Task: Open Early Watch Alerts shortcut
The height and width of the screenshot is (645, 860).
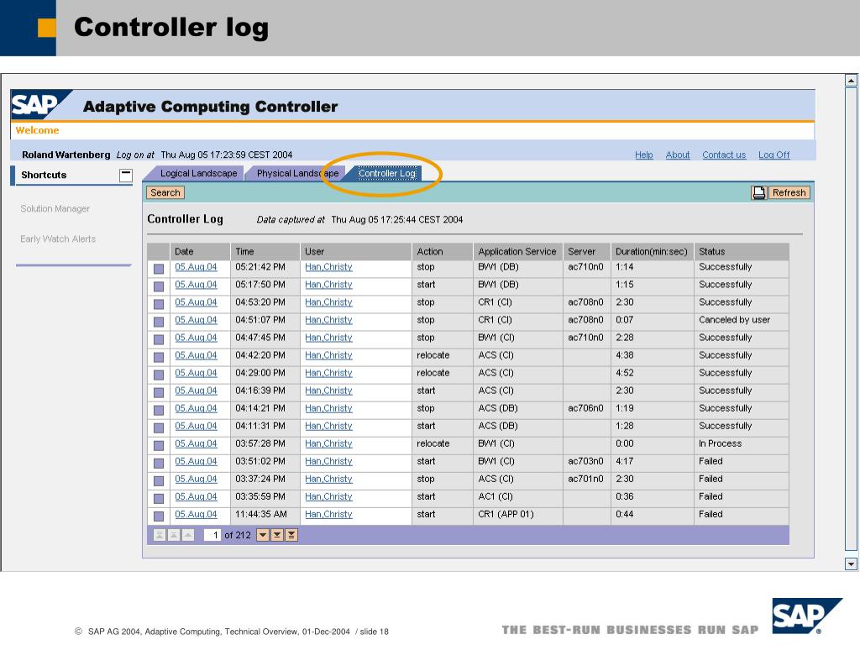Action: click(58, 239)
